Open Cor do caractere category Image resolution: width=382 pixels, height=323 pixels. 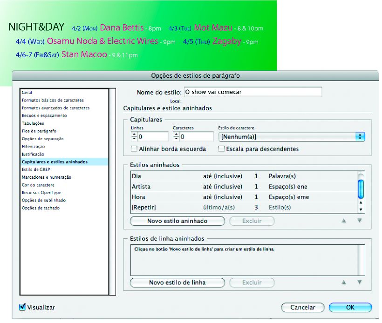point(38,185)
